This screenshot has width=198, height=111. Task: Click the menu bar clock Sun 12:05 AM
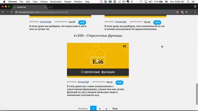[177, 2]
